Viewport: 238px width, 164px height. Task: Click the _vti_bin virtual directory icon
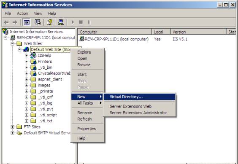point(33,67)
